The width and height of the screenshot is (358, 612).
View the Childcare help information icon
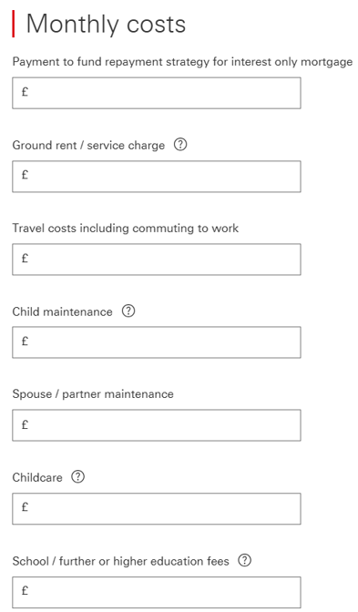click(x=77, y=477)
